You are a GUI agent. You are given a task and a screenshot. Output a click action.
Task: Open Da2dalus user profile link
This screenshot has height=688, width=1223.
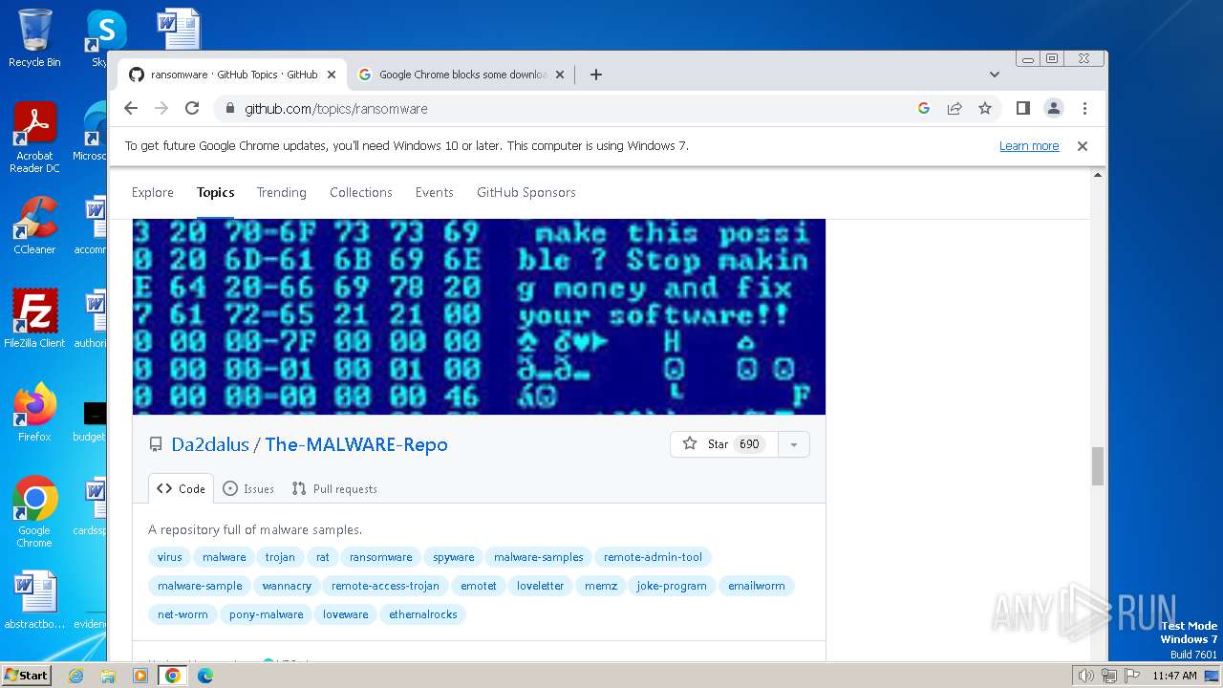tap(210, 444)
